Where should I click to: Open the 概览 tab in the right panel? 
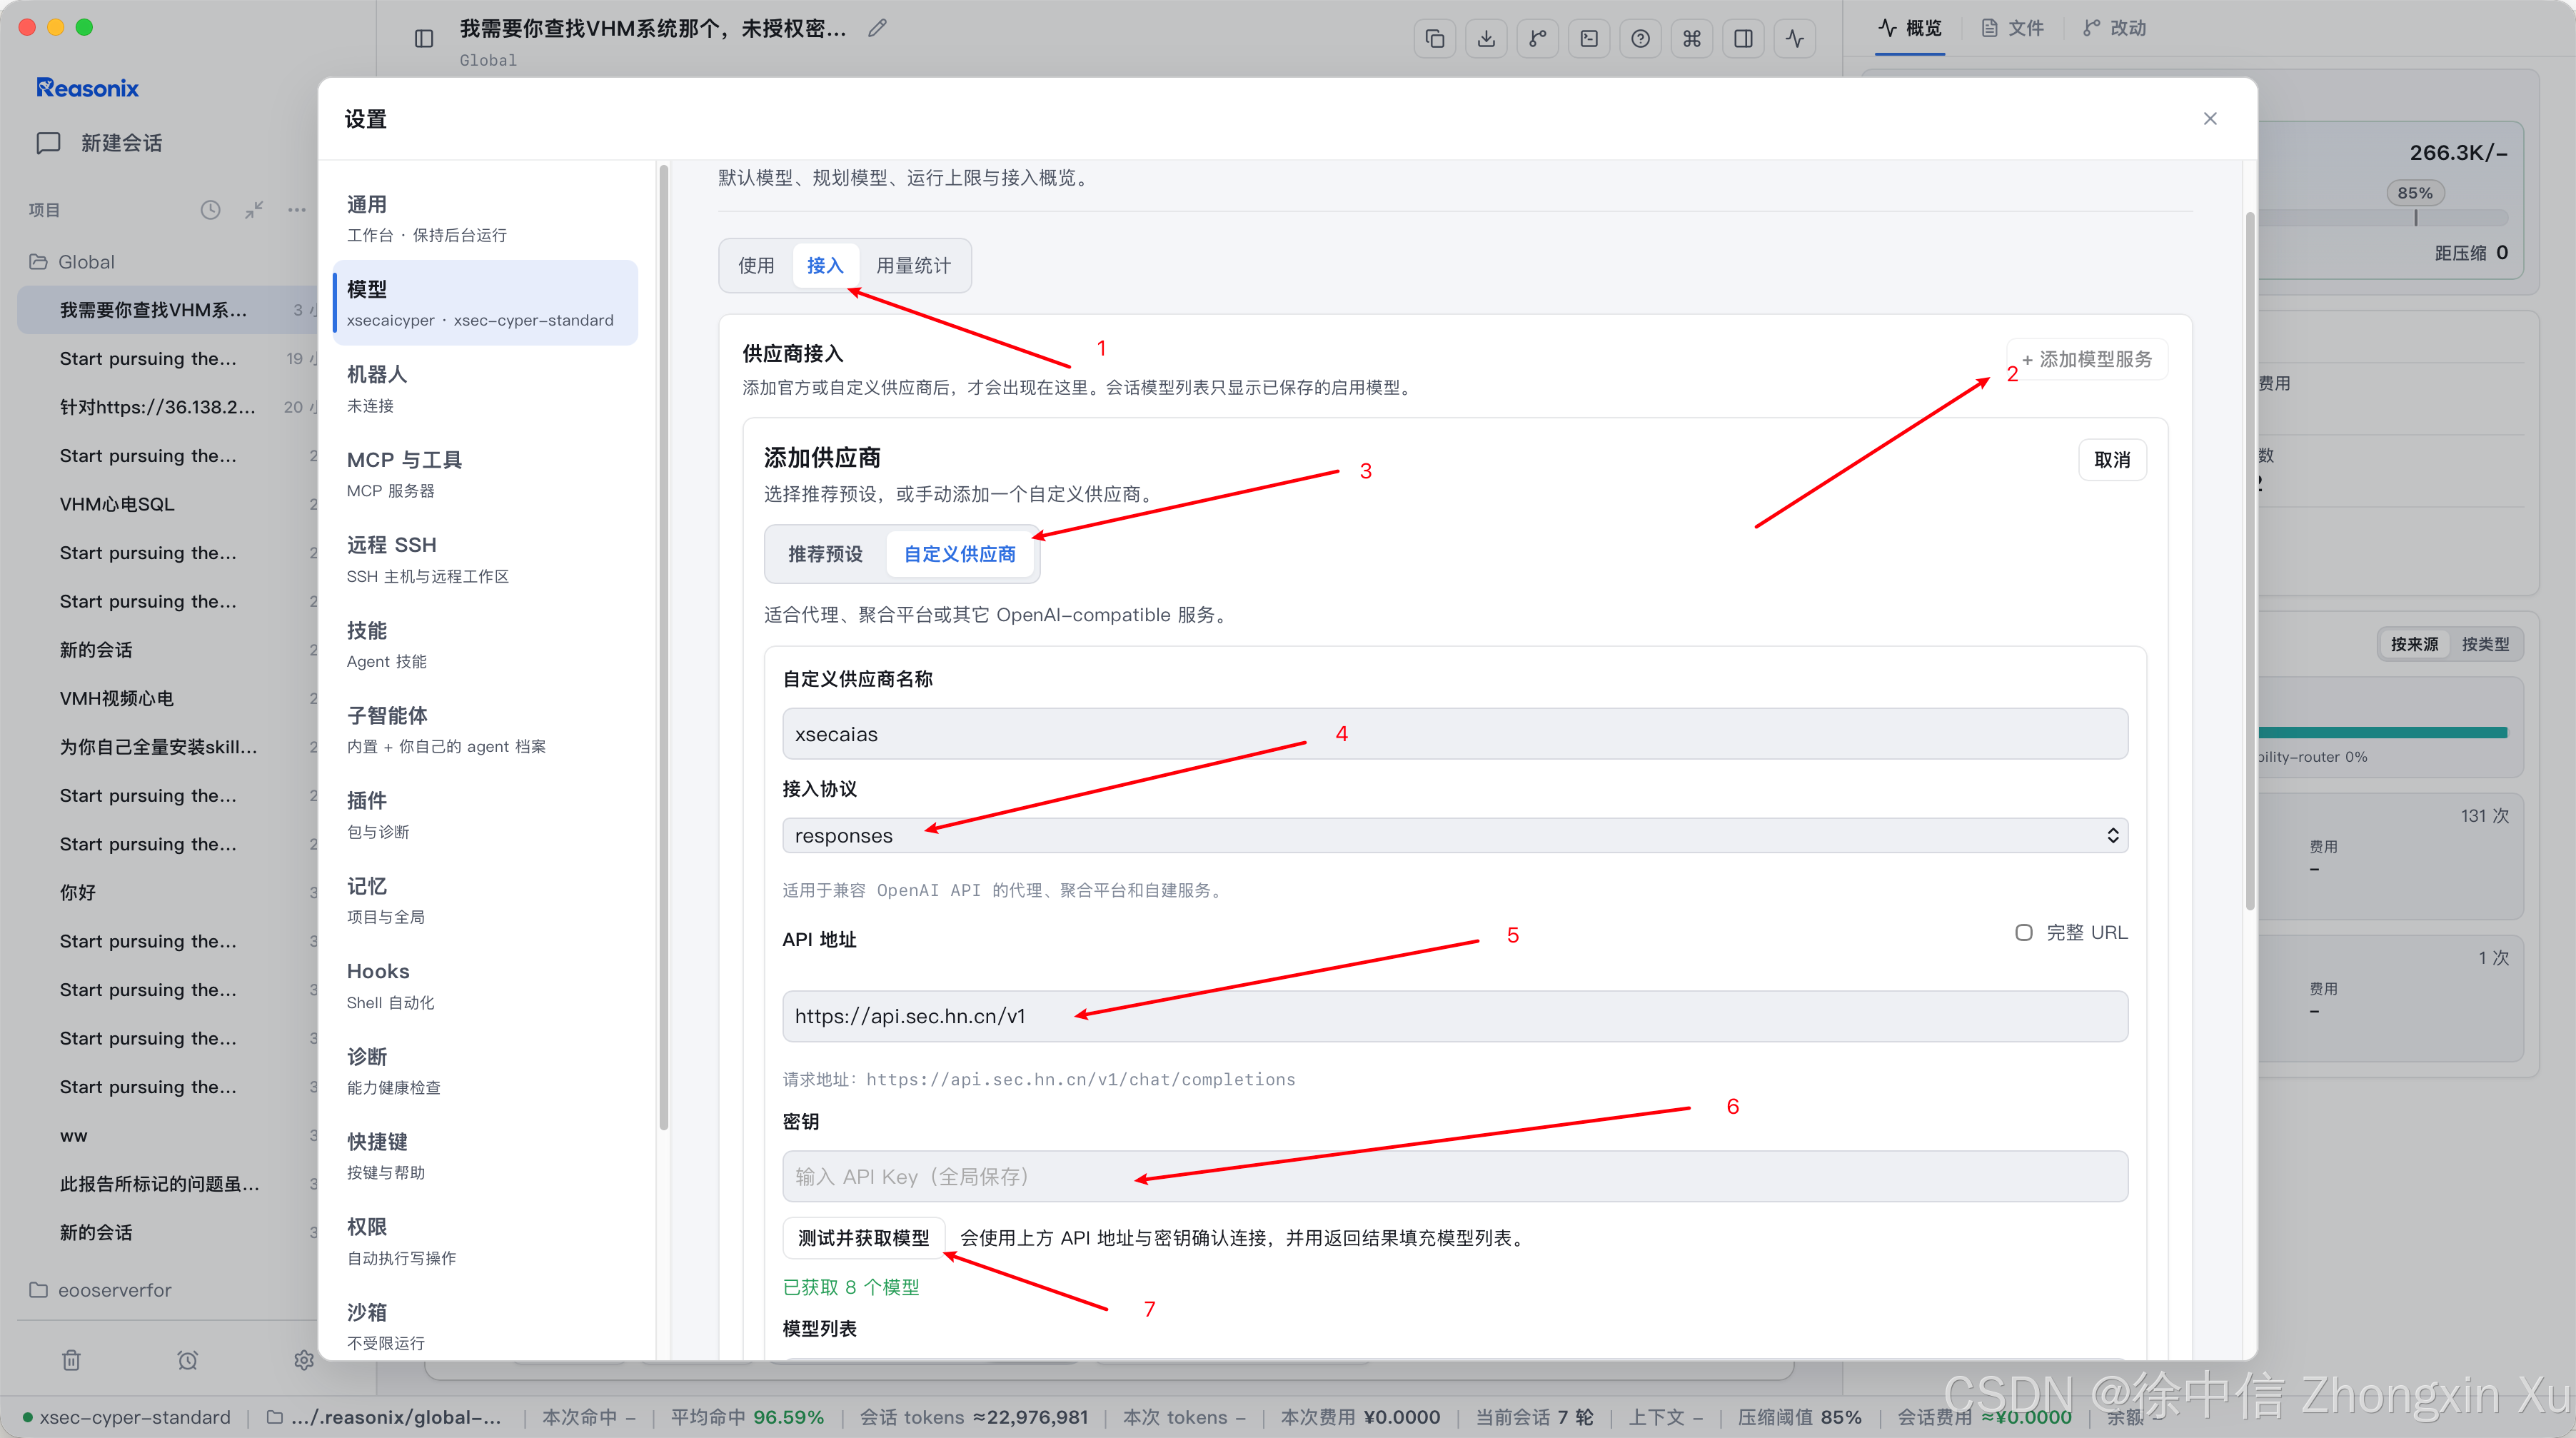1909,28
